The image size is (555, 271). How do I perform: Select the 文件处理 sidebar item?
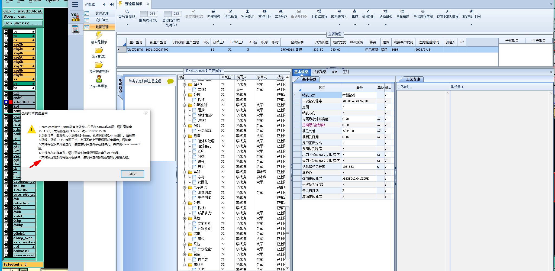point(99,13)
